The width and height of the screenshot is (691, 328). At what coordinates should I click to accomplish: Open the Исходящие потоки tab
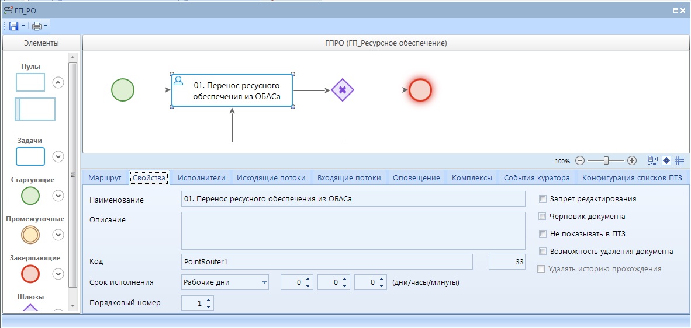pos(271,178)
